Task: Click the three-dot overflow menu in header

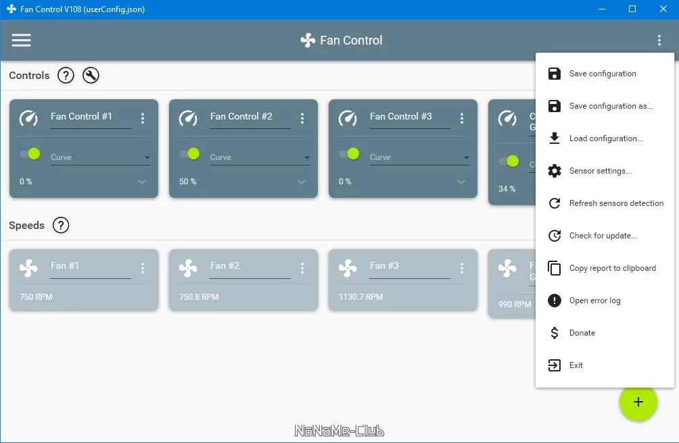Action: 659,41
